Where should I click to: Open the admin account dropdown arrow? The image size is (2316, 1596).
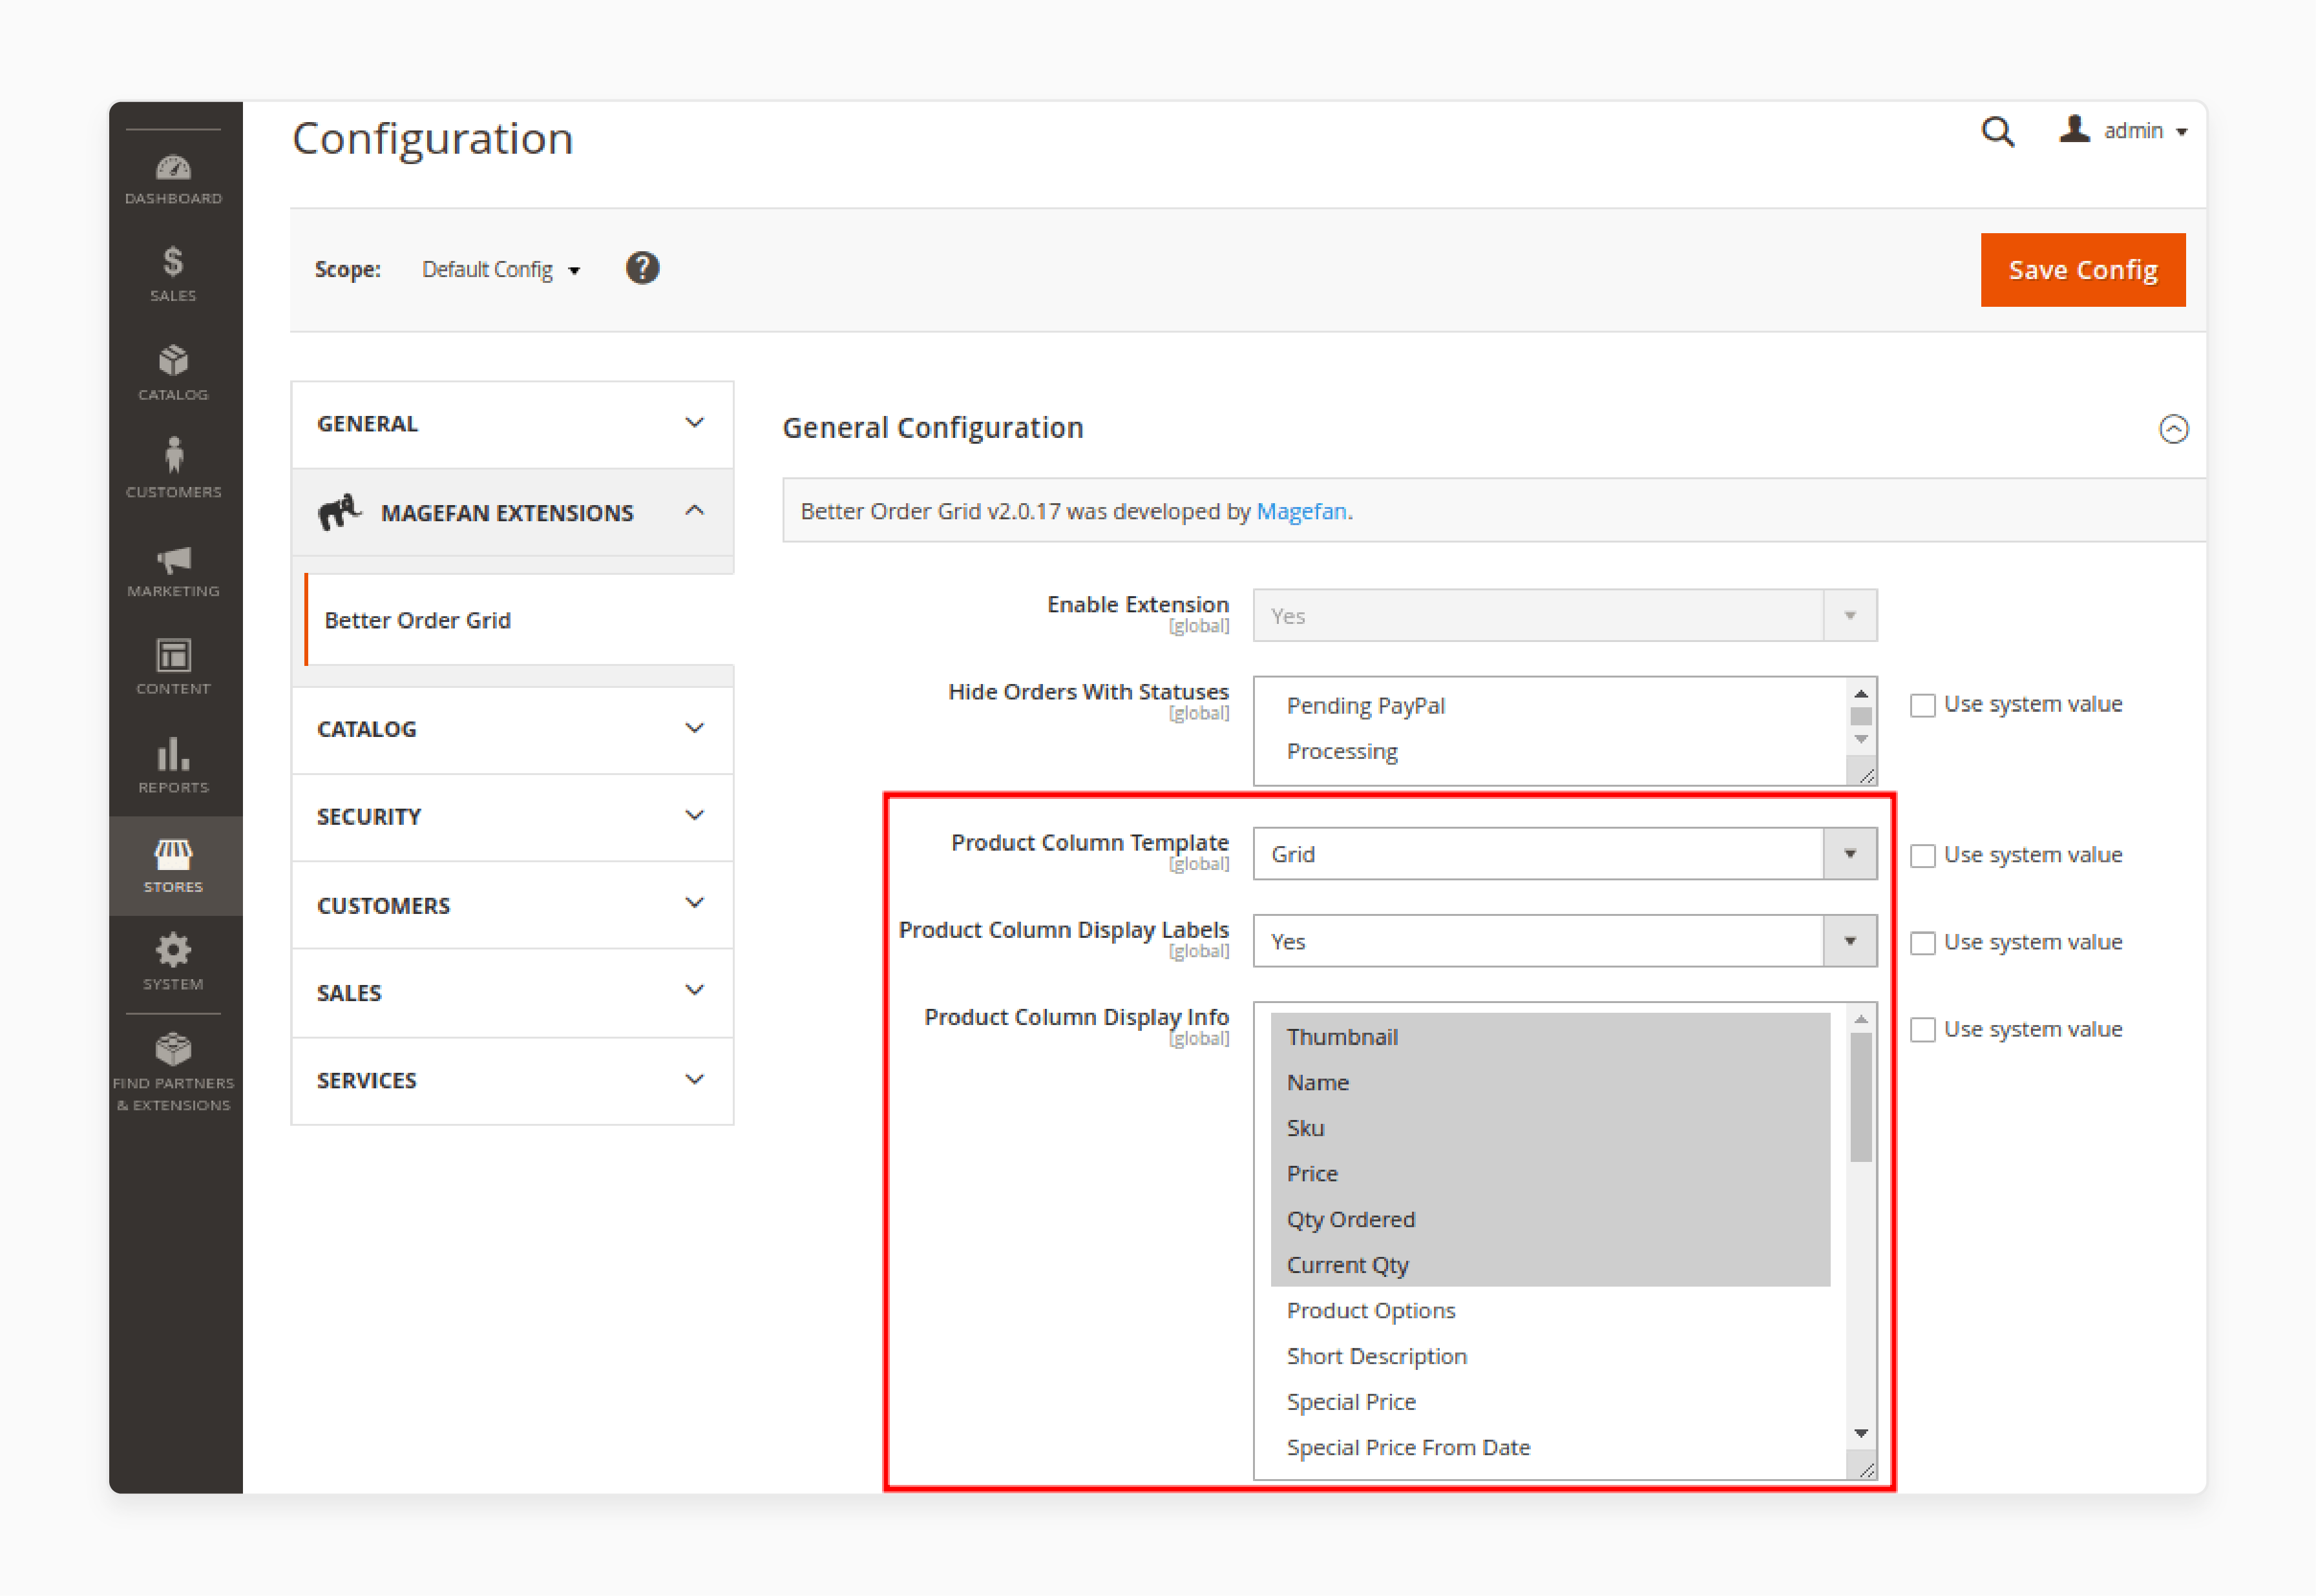[x=2182, y=132]
